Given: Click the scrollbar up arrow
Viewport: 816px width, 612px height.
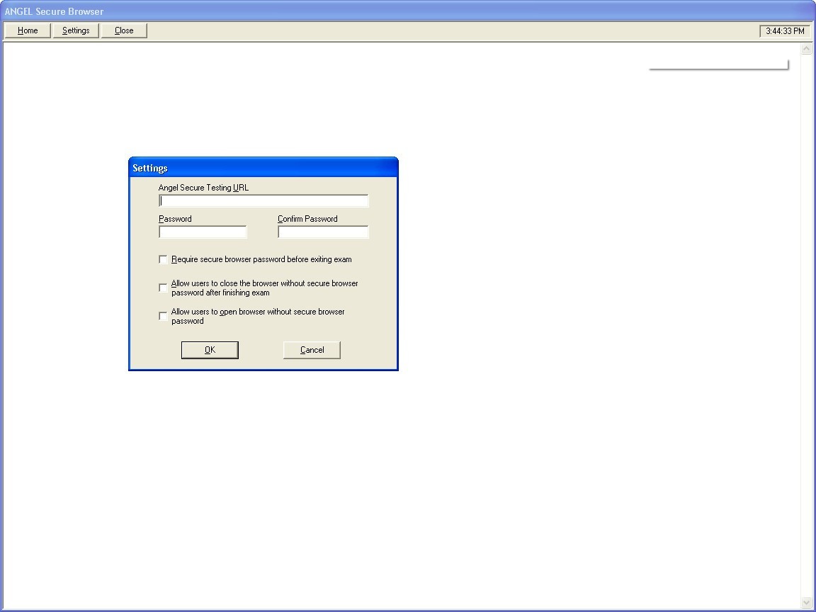Looking at the screenshot, I should coord(806,48).
